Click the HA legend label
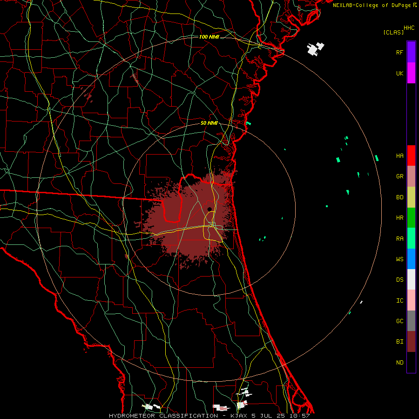 (x=399, y=155)
